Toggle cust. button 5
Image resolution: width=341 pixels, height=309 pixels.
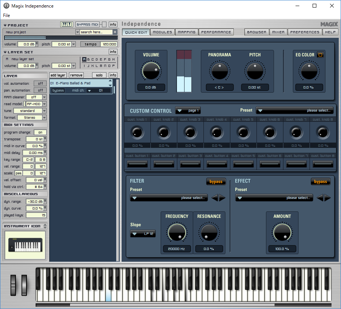coord(243,164)
